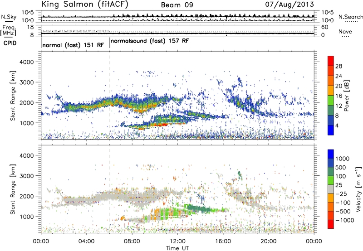Image resolution: width=363 pixels, height=251 pixels.
Task: Click the 'normal (fast) 151 RF' CPID entry
Action: [x=73, y=45]
